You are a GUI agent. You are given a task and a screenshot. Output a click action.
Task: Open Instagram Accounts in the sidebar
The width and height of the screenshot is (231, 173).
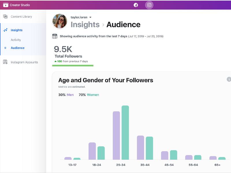pos(24,62)
